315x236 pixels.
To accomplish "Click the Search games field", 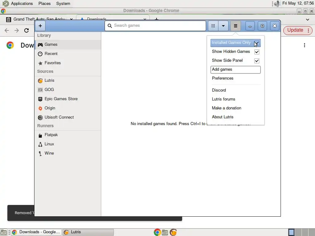I will [155, 26].
